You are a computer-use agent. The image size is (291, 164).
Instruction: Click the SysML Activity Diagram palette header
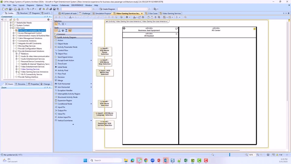point(73,37)
